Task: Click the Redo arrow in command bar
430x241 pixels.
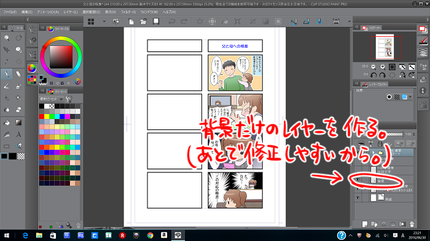Action: (x=184, y=21)
